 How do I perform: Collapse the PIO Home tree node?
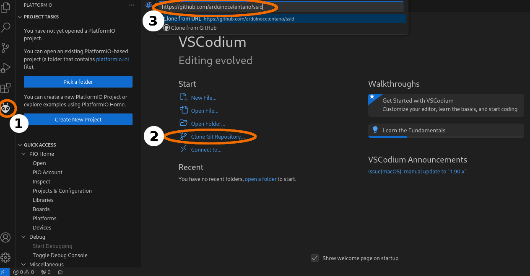[x=23, y=154]
